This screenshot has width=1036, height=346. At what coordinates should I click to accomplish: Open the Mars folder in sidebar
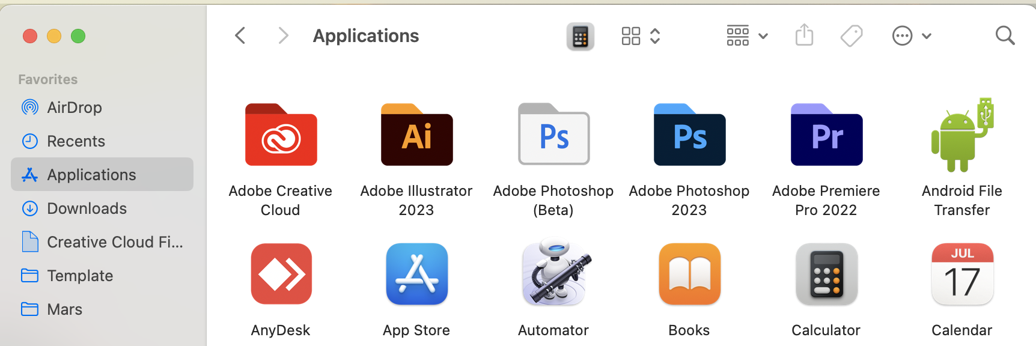point(102,309)
